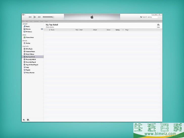Select Genius in the sidebar
Image resolution: width=184 pixels, height=138 pixels.
click(27, 43)
